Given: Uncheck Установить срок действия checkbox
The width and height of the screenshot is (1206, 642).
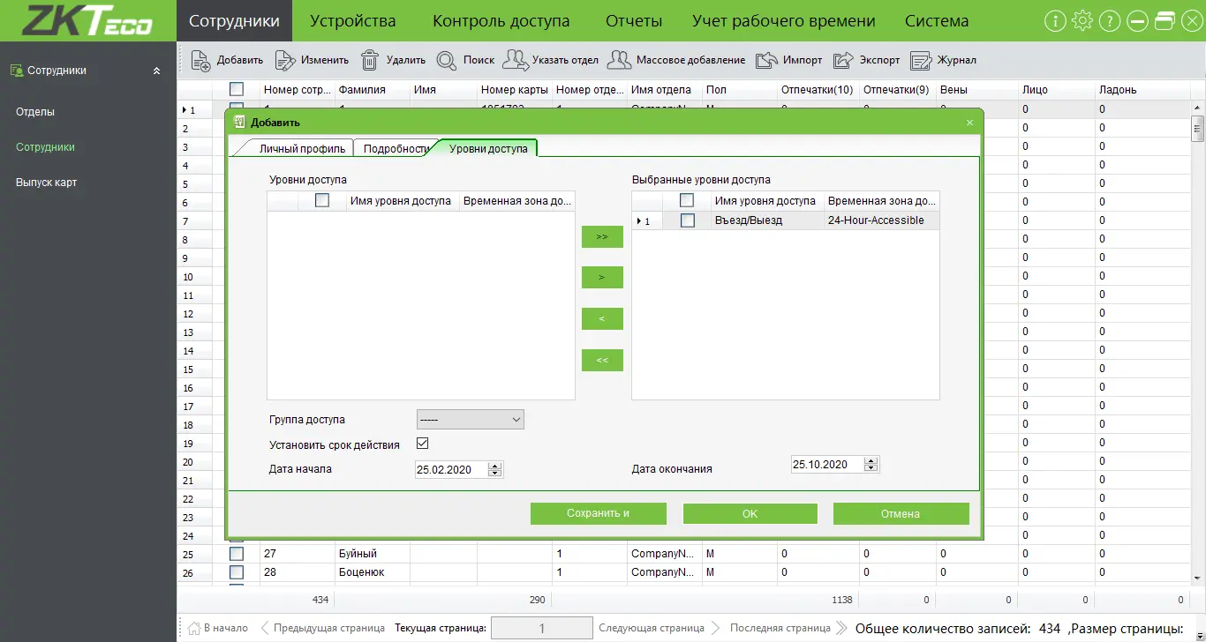Looking at the screenshot, I should click(x=422, y=444).
